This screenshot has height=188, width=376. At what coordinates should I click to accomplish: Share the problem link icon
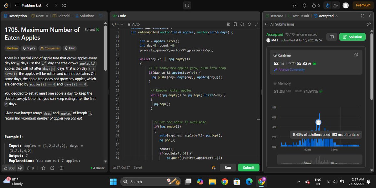pos(52,168)
